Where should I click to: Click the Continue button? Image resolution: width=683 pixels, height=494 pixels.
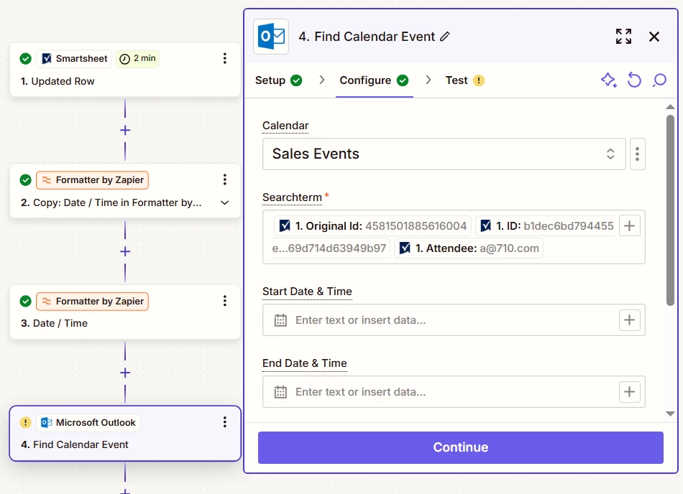460,447
